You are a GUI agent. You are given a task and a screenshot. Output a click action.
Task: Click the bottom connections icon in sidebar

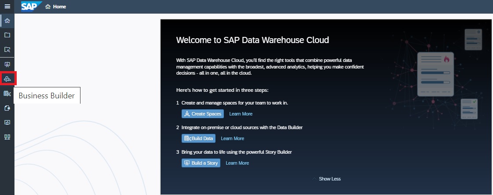pos(7,137)
